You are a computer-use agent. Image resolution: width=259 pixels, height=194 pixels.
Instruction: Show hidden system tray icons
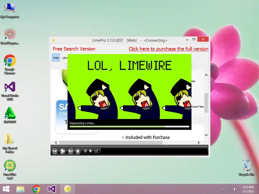tap(223, 189)
